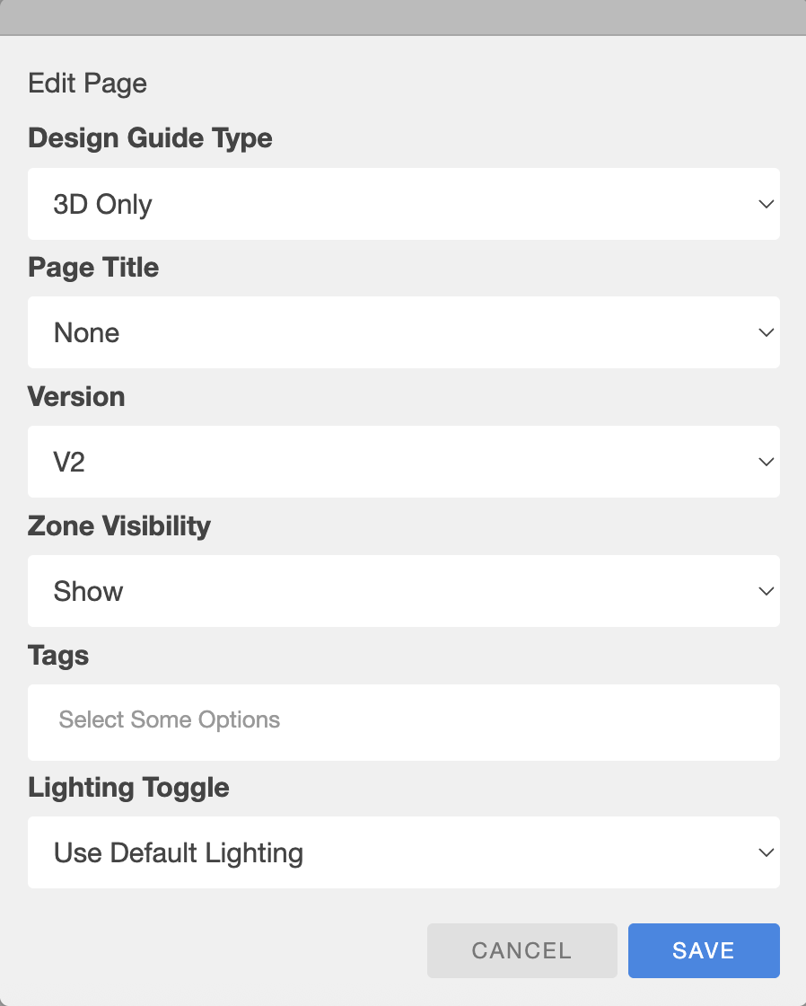
Task: Click the Lighting Toggle label
Action: [128, 788]
